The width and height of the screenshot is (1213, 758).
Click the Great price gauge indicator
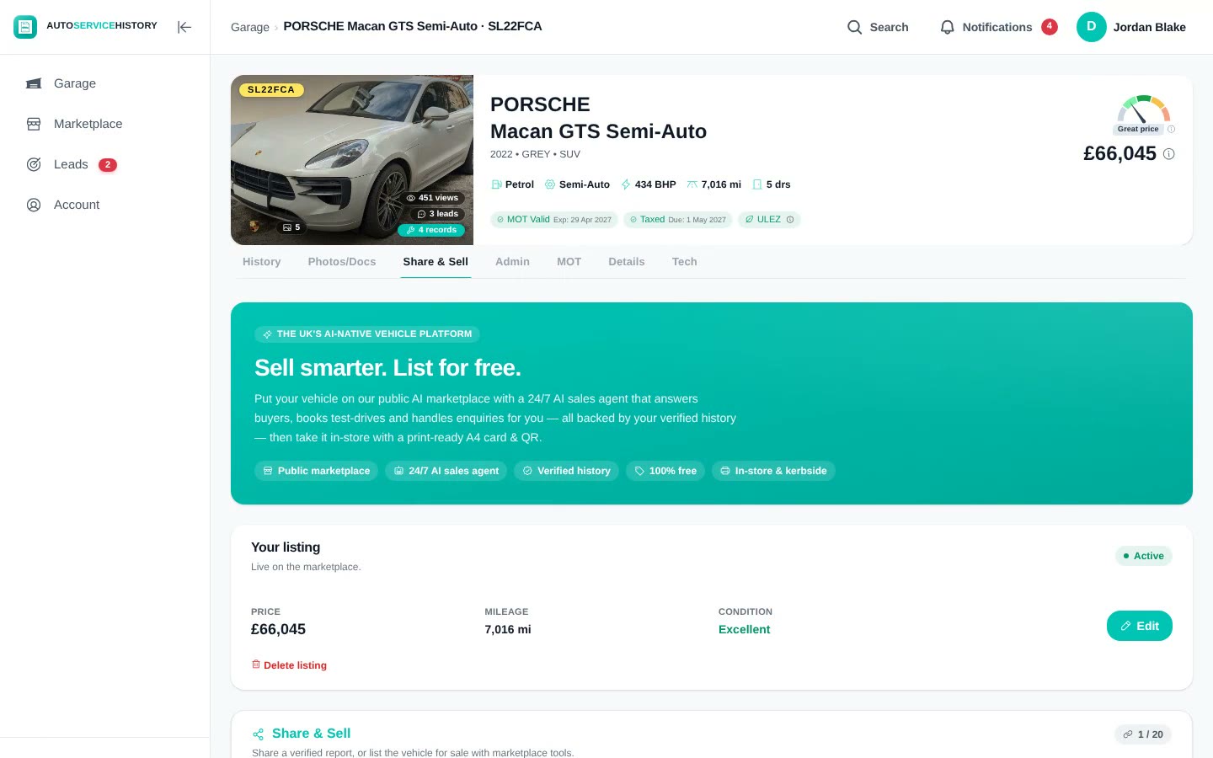1143,115
